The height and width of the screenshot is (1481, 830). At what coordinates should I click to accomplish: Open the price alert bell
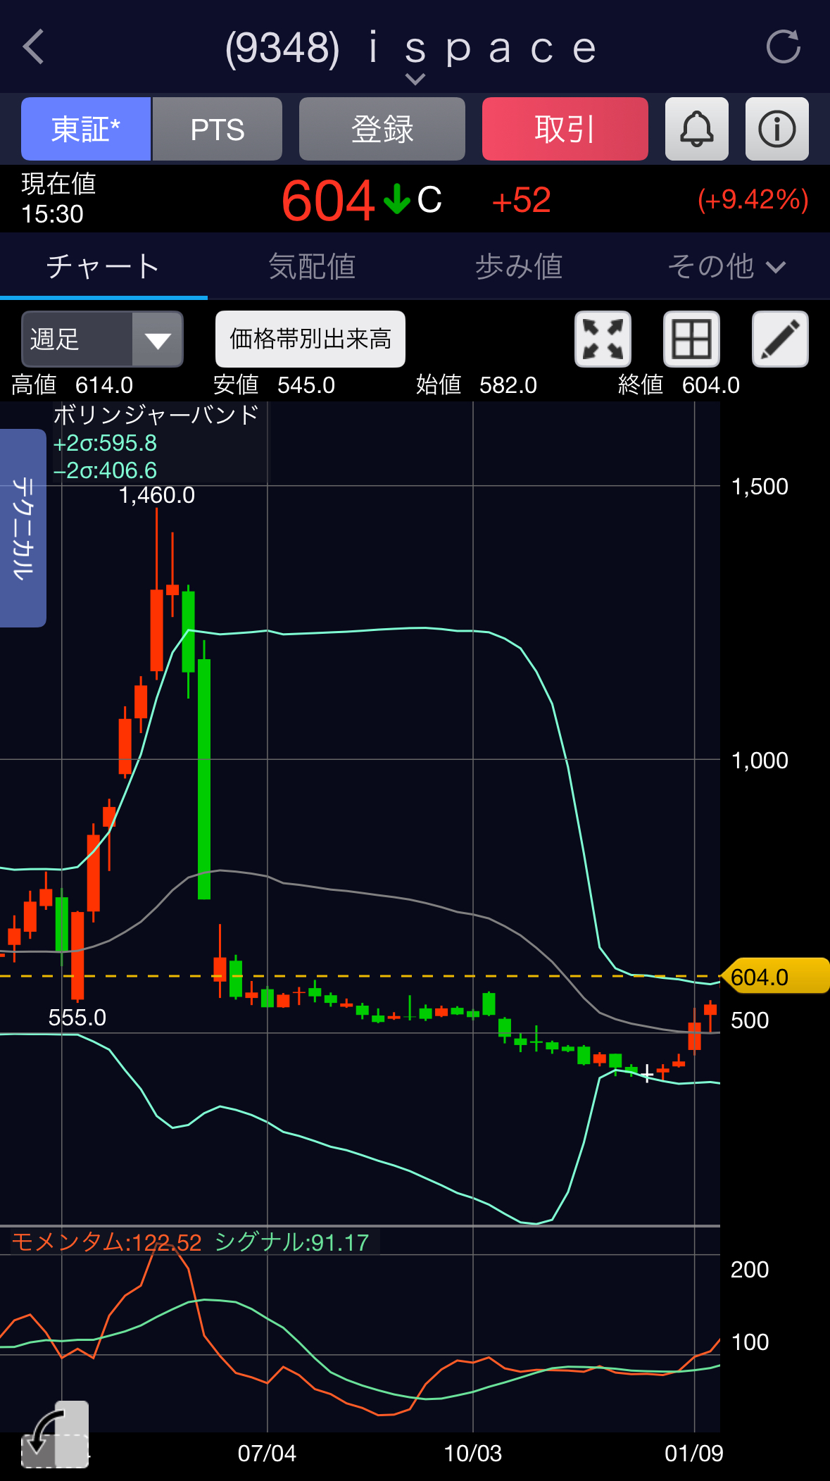point(696,129)
